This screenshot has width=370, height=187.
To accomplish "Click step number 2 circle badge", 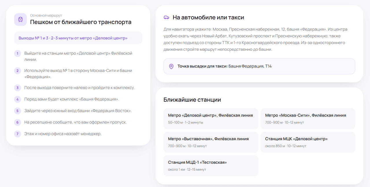I will (17, 71).
